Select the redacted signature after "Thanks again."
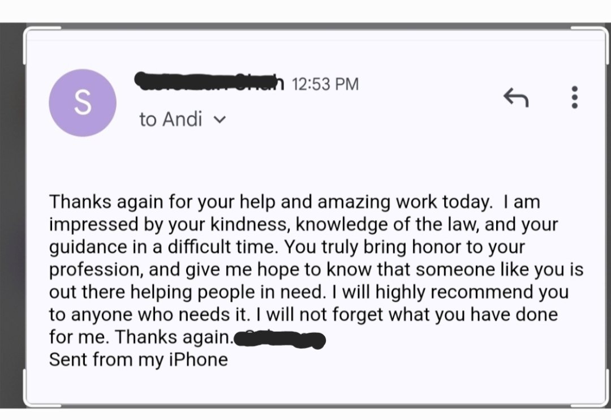This screenshot has width=611, height=420. point(278,339)
